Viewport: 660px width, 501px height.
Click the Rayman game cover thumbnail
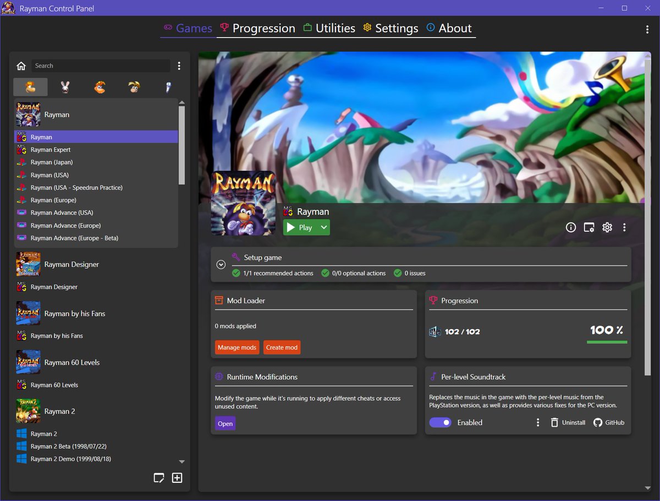pos(243,203)
